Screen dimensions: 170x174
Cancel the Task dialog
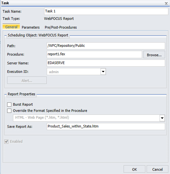[157, 169]
